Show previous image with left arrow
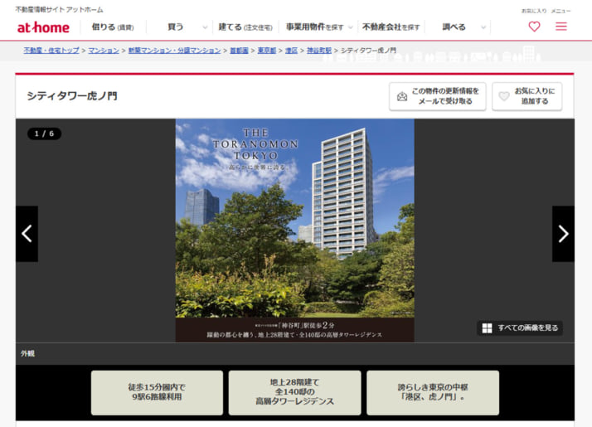Image resolution: width=592 pixels, height=427 pixels. (x=27, y=234)
